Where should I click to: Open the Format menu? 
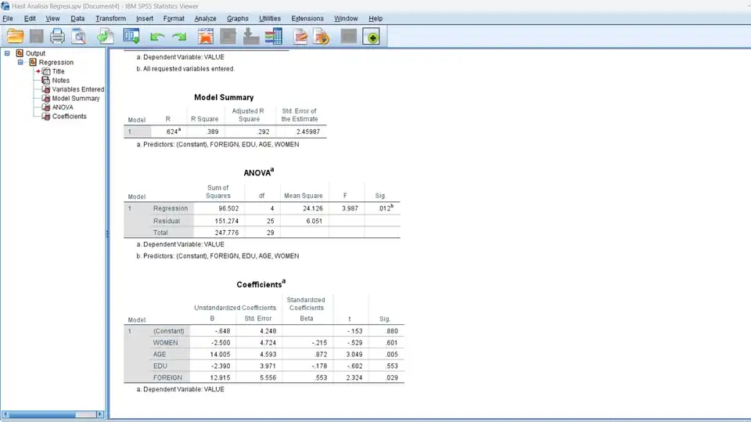[x=174, y=18]
